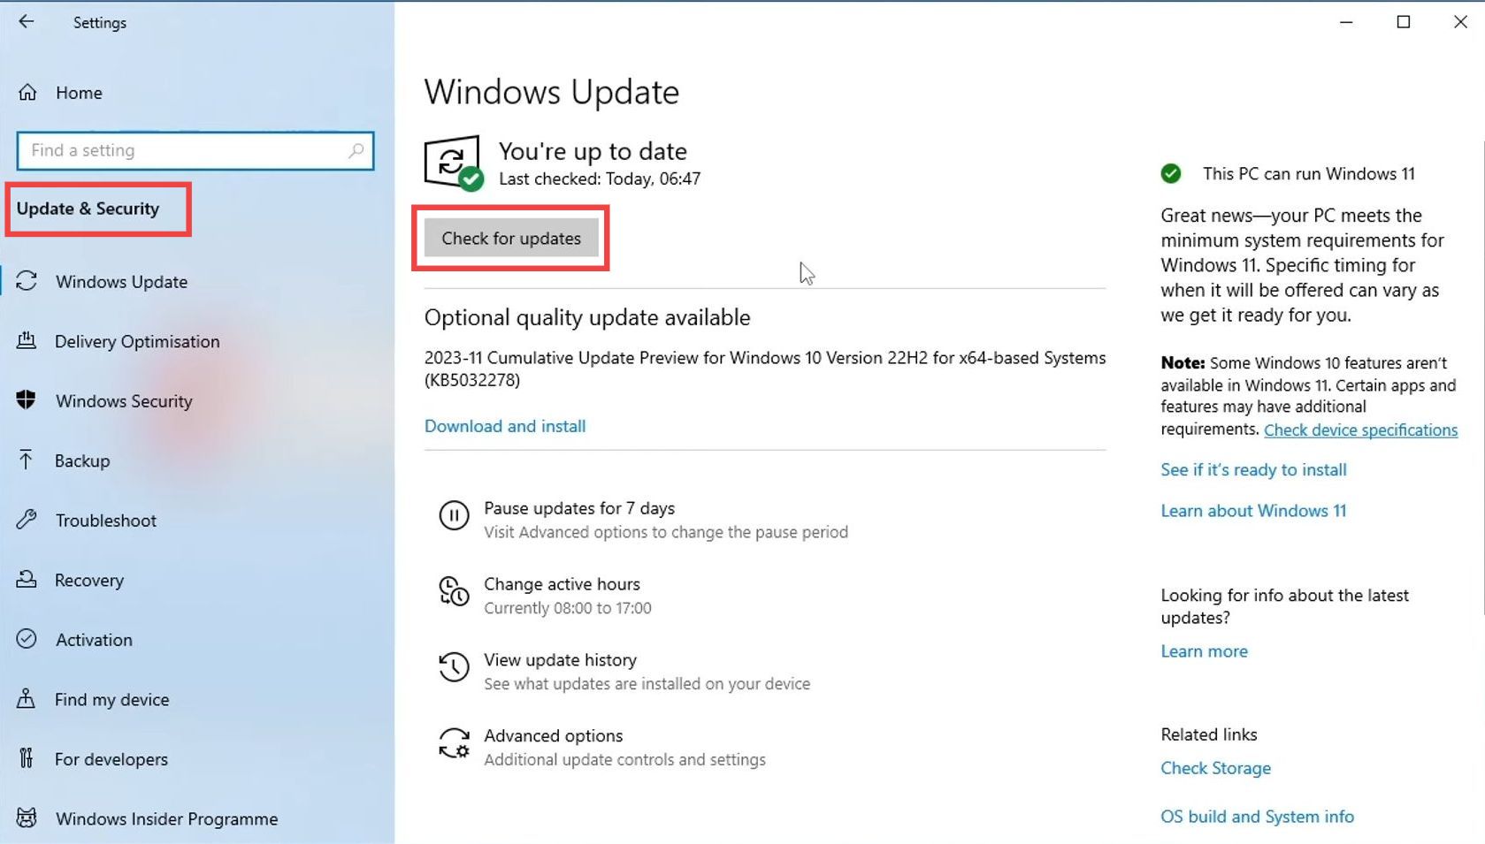The image size is (1485, 844).
Task: Open Delivery Optimisation settings
Action: point(137,342)
